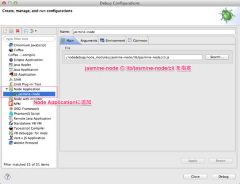The height and width of the screenshot is (184, 240).
Task: Click the New launch configuration icon
Action: tap(5, 31)
